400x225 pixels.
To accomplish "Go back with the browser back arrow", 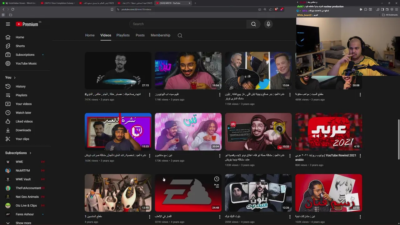I will pyautogui.click(x=4, y=9).
